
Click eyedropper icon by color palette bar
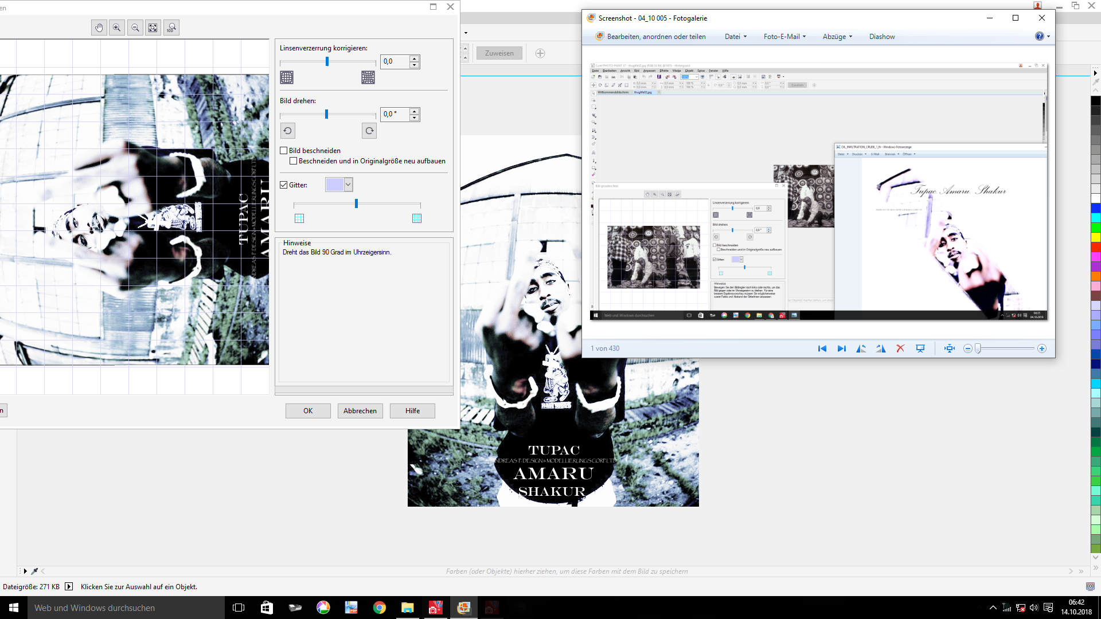pyautogui.click(x=34, y=571)
